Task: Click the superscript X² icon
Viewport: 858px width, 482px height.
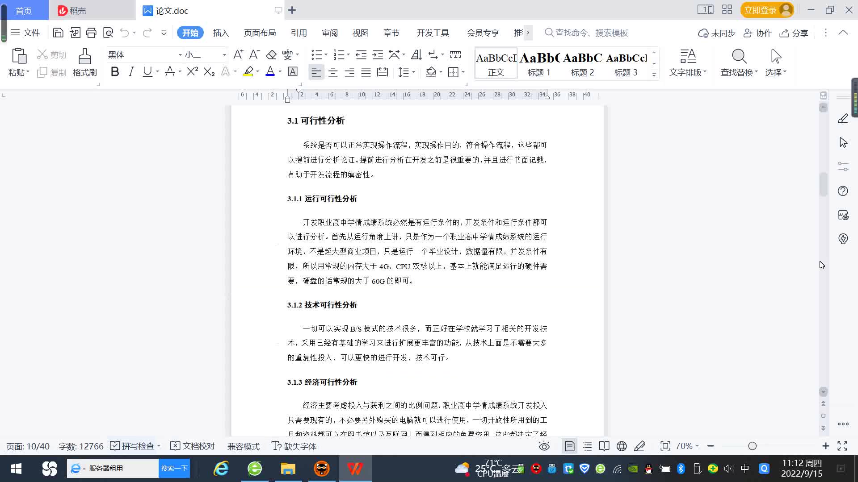Action: click(x=192, y=72)
